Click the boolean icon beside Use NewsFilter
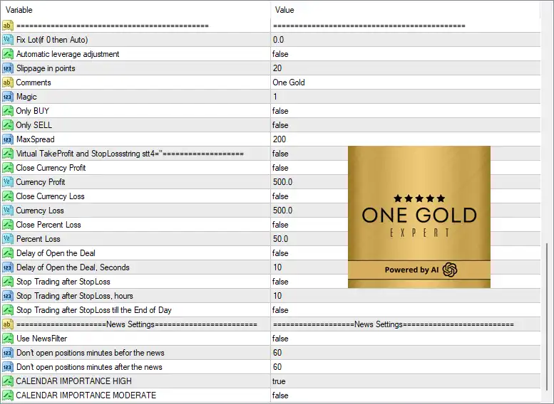The width and height of the screenshot is (554, 404). [x=7, y=339]
